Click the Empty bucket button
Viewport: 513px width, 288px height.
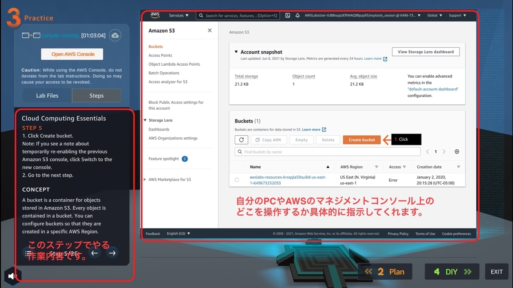(x=301, y=140)
